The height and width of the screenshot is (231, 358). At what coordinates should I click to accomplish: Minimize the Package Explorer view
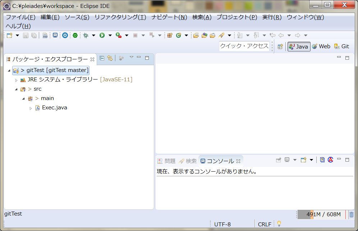(x=139, y=57)
